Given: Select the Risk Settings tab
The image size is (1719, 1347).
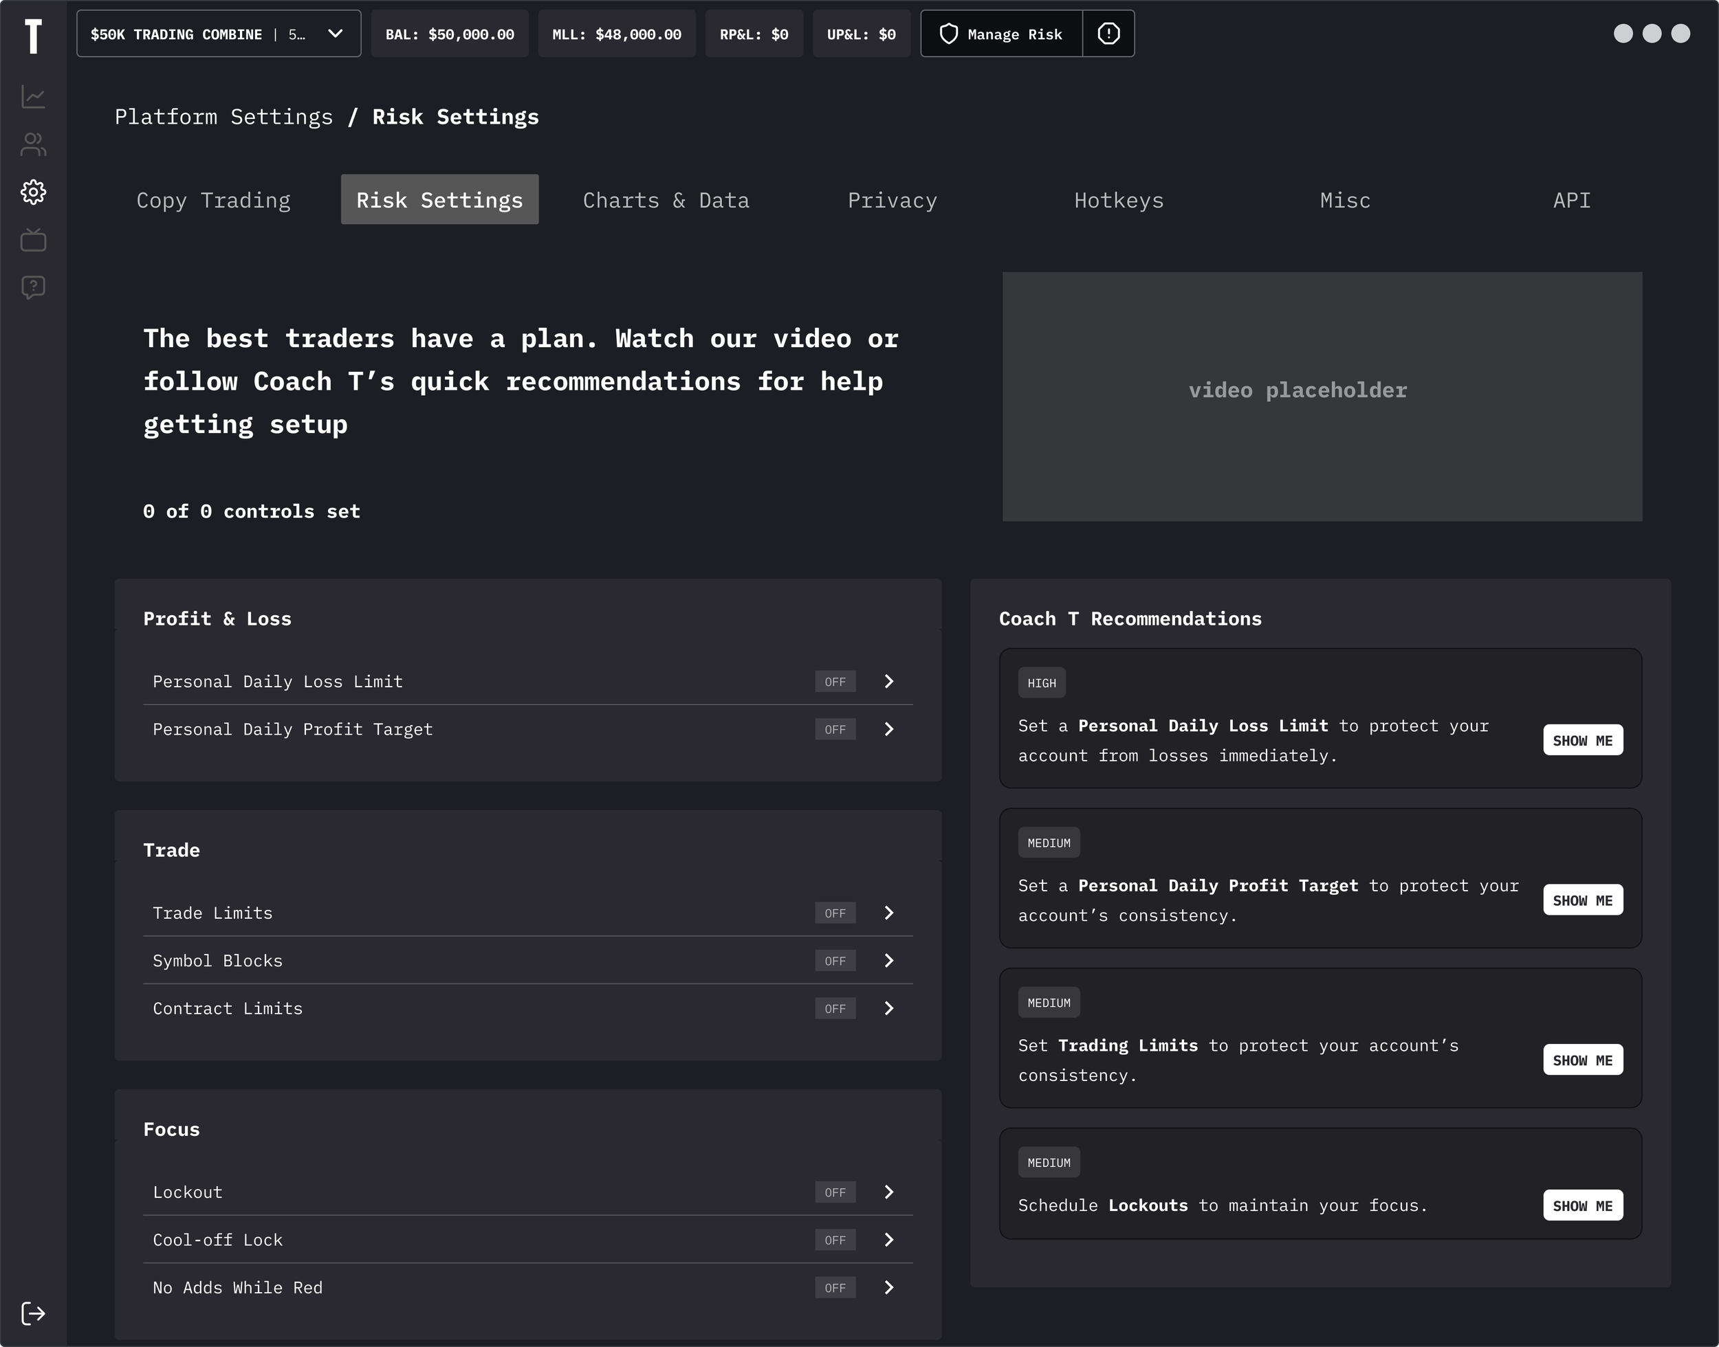Looking at the screenshot, I should click(x=439, y=199).
